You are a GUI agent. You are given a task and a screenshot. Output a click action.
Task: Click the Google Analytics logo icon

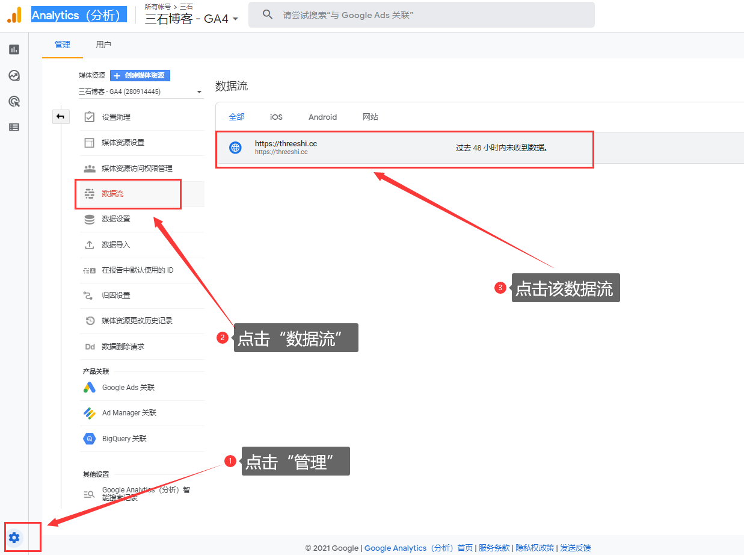tap(14, 15)
